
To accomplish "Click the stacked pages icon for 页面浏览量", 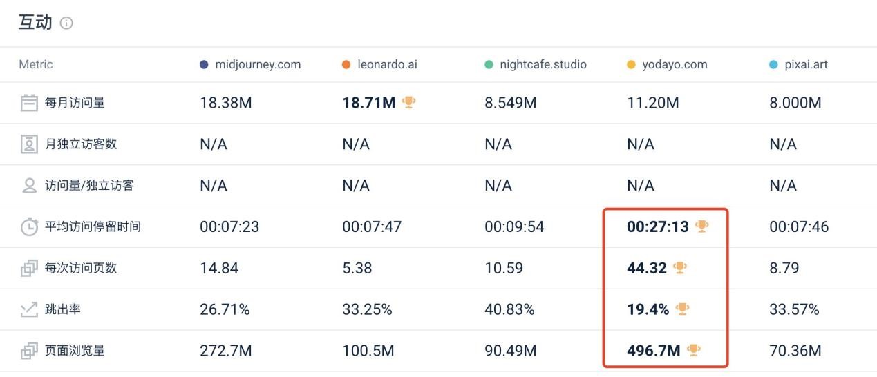I will pyautogui.click(x=29, y=351).
